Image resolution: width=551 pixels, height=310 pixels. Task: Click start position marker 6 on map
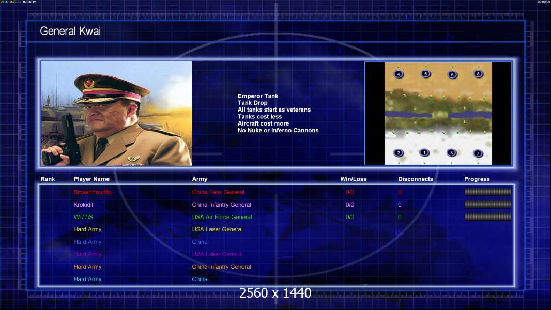coord(452,74)
